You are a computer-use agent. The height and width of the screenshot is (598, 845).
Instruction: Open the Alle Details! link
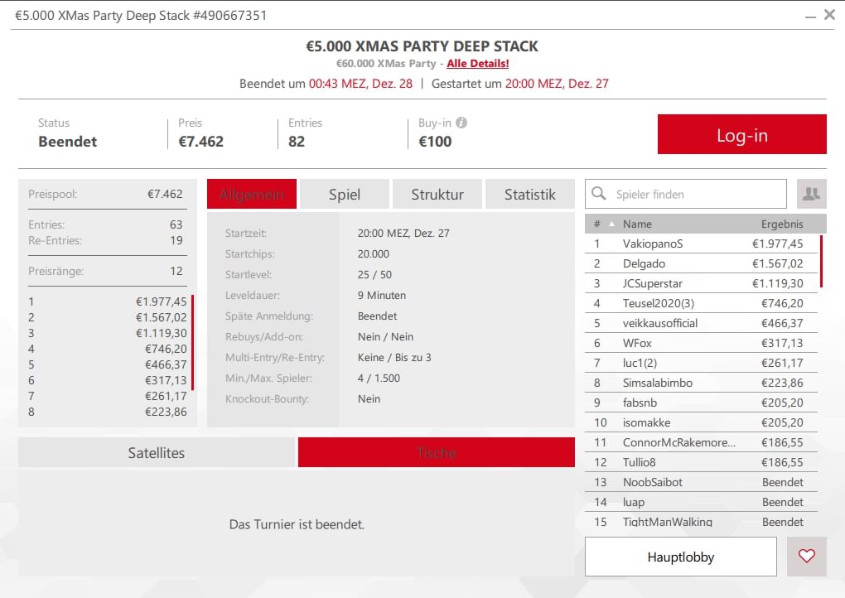(x=477, y=64)
